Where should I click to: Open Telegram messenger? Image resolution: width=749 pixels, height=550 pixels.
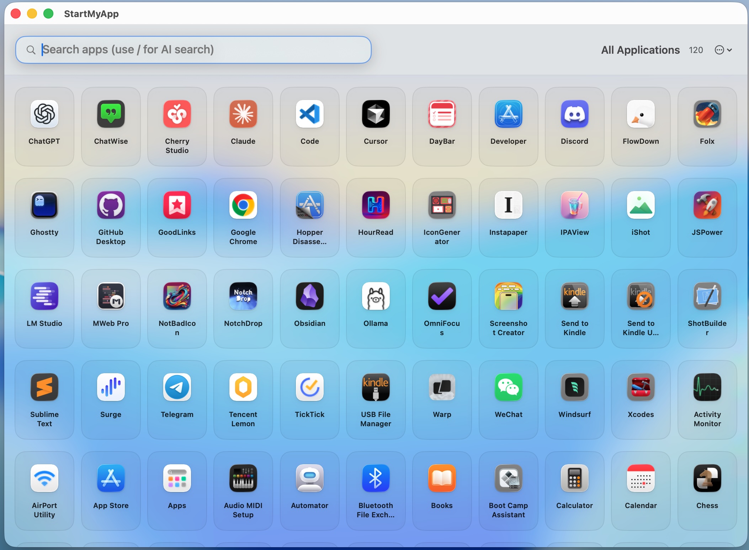tap(177, 394)
